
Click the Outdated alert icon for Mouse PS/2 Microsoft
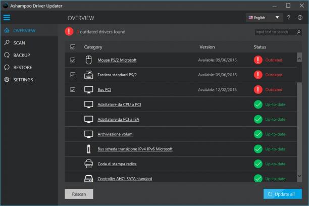[x=258, y=60]
